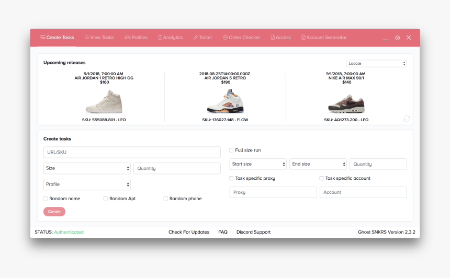Select Air Jordan 5 Retro shoe image

coord(226,101)
